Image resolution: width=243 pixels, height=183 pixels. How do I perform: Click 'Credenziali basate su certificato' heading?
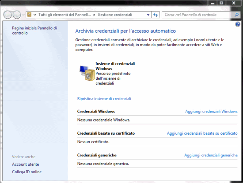click(106, 133)
